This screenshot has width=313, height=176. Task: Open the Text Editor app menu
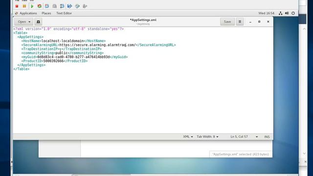64,13
